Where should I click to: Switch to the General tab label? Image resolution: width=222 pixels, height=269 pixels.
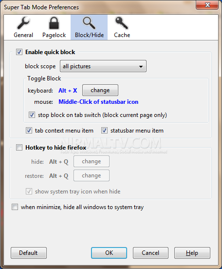[x=23, y=35]
